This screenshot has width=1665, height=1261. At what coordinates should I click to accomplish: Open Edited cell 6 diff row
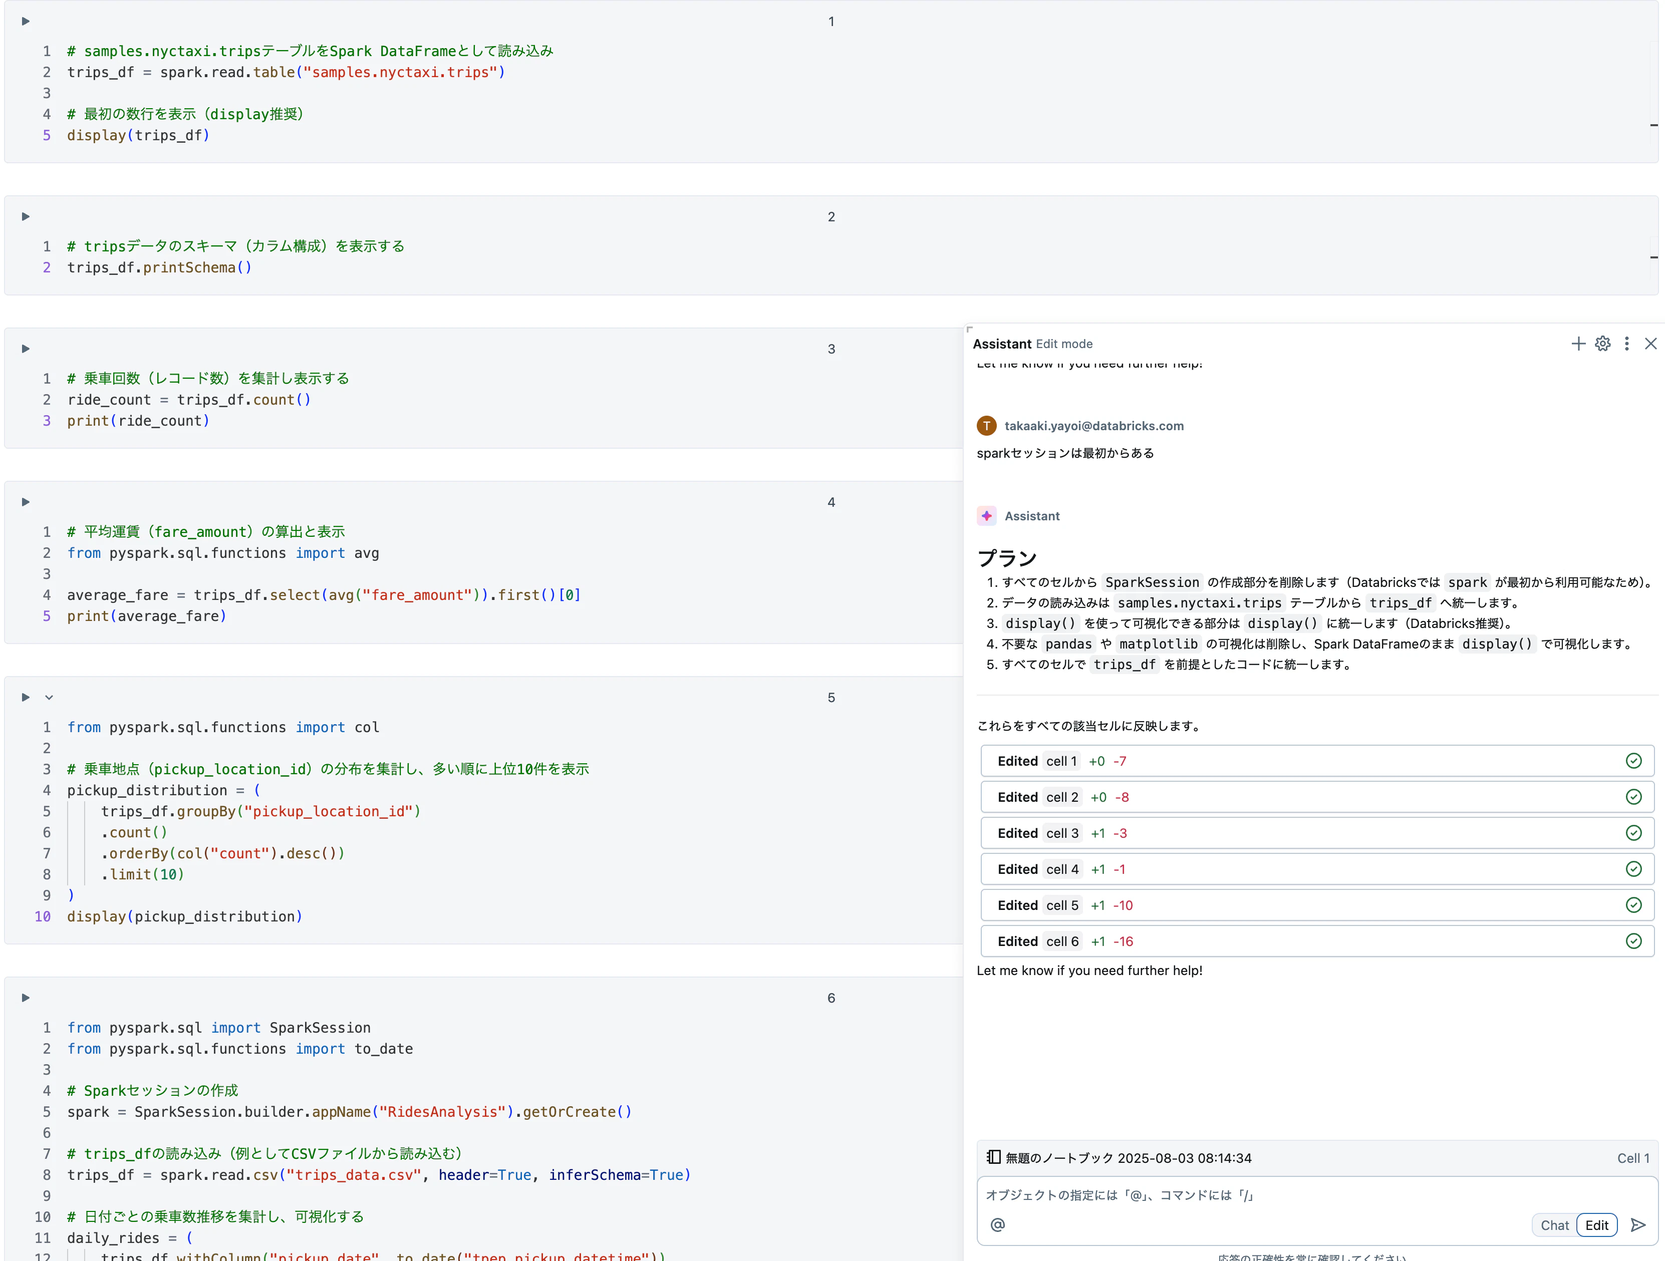click(1317, 942)
